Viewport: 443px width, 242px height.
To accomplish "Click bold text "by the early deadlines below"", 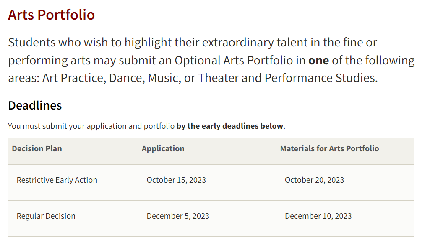I will pyautogui.click(x=230, y=126).
